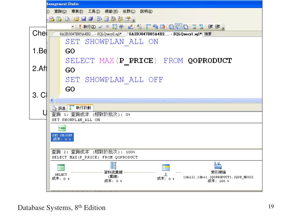Select results to text icon
294x221 pixels.
point(171,27)
